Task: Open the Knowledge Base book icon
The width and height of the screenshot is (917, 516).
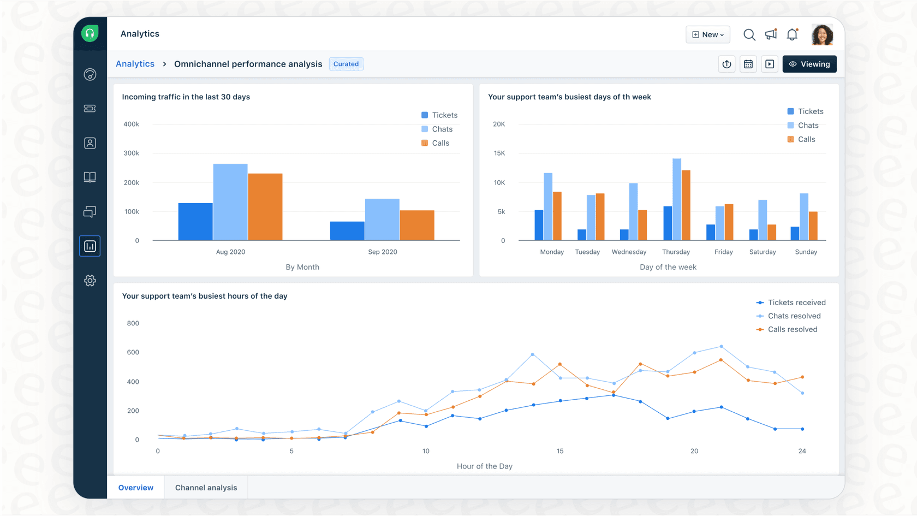Action: pos(90,177)
